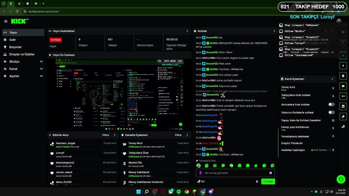The image size is (349, 196).
Task: Open Yayın İstatistikleri three-dot menu
Action: [187, 31]
